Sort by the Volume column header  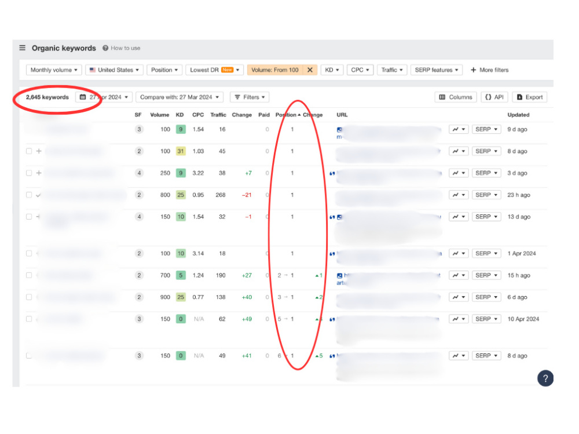160,115
